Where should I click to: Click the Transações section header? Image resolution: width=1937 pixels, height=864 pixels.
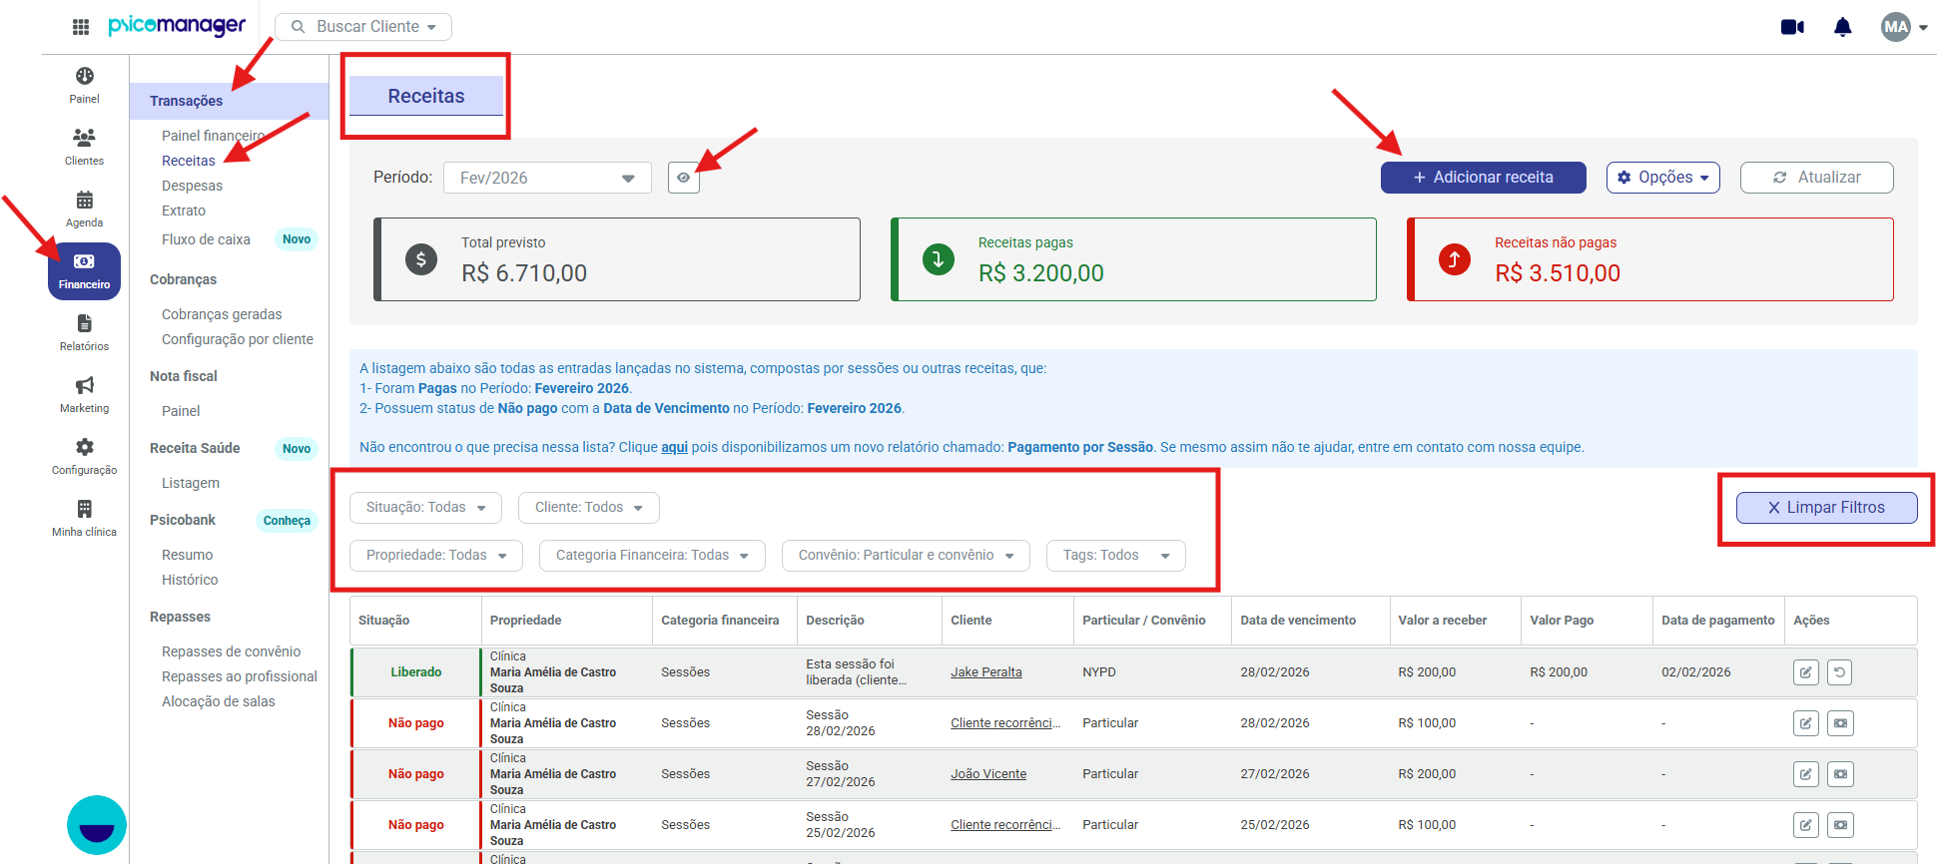tap(229, 101)
